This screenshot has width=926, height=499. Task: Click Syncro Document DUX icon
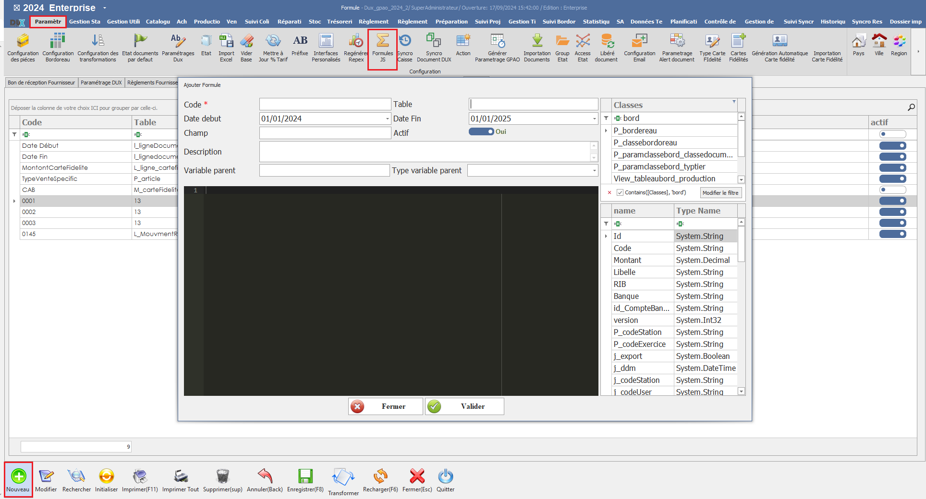click(x=434, y=48)
